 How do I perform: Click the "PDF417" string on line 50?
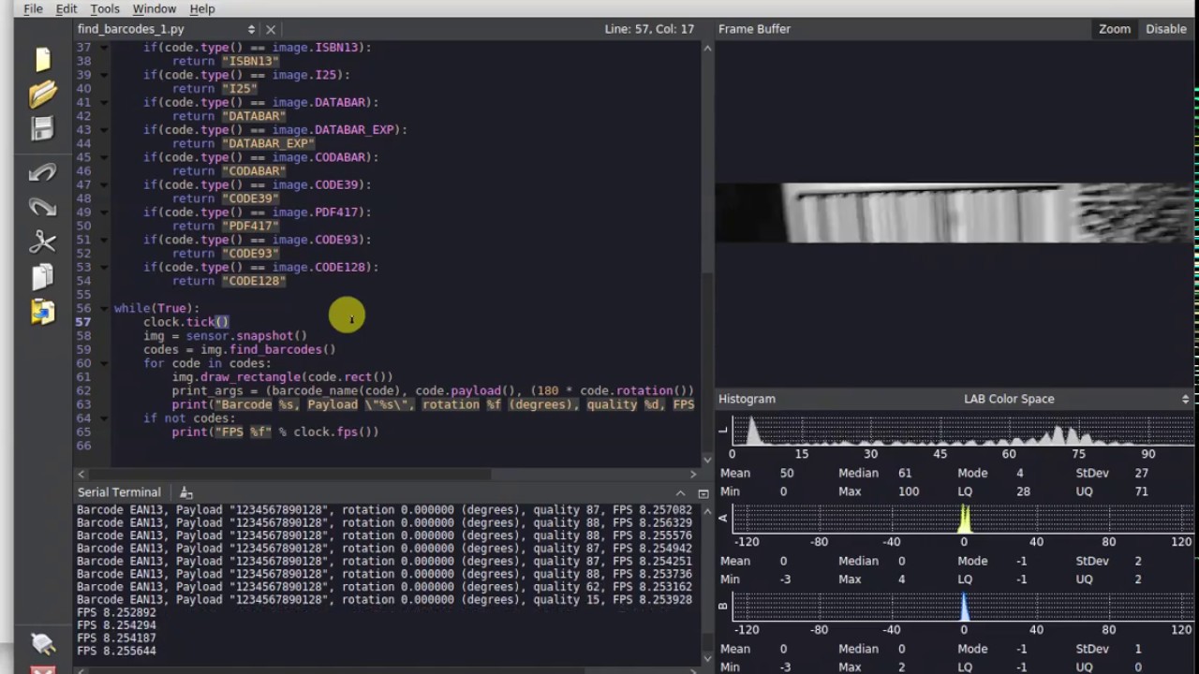pos(250,226)
